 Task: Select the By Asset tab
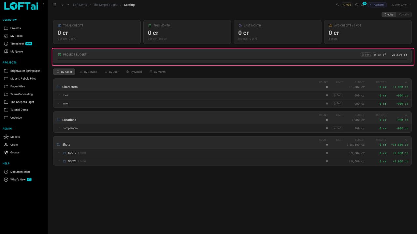coord(64,72)
